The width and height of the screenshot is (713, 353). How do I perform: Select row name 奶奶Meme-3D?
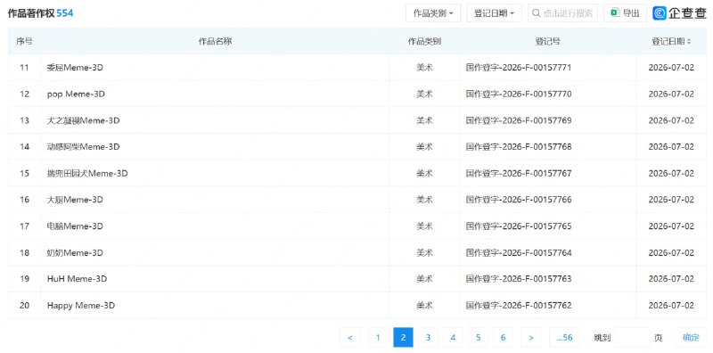click(x=75, y=252)
